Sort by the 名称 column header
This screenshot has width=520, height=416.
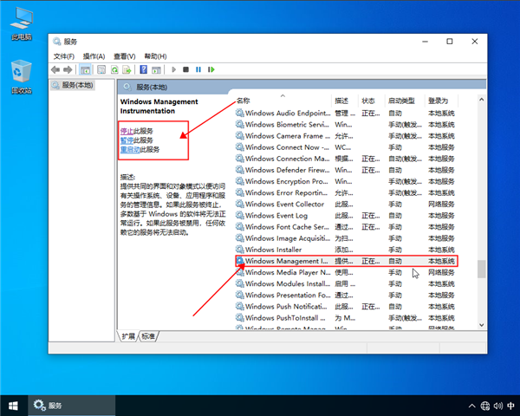coord(244,101)
